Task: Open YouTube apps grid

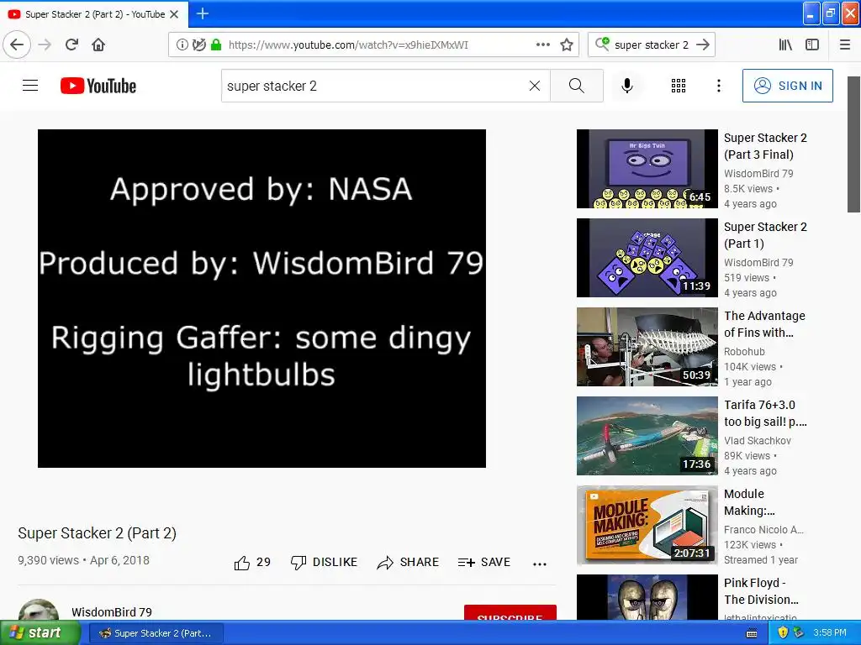Action: (x=679, y=86)
